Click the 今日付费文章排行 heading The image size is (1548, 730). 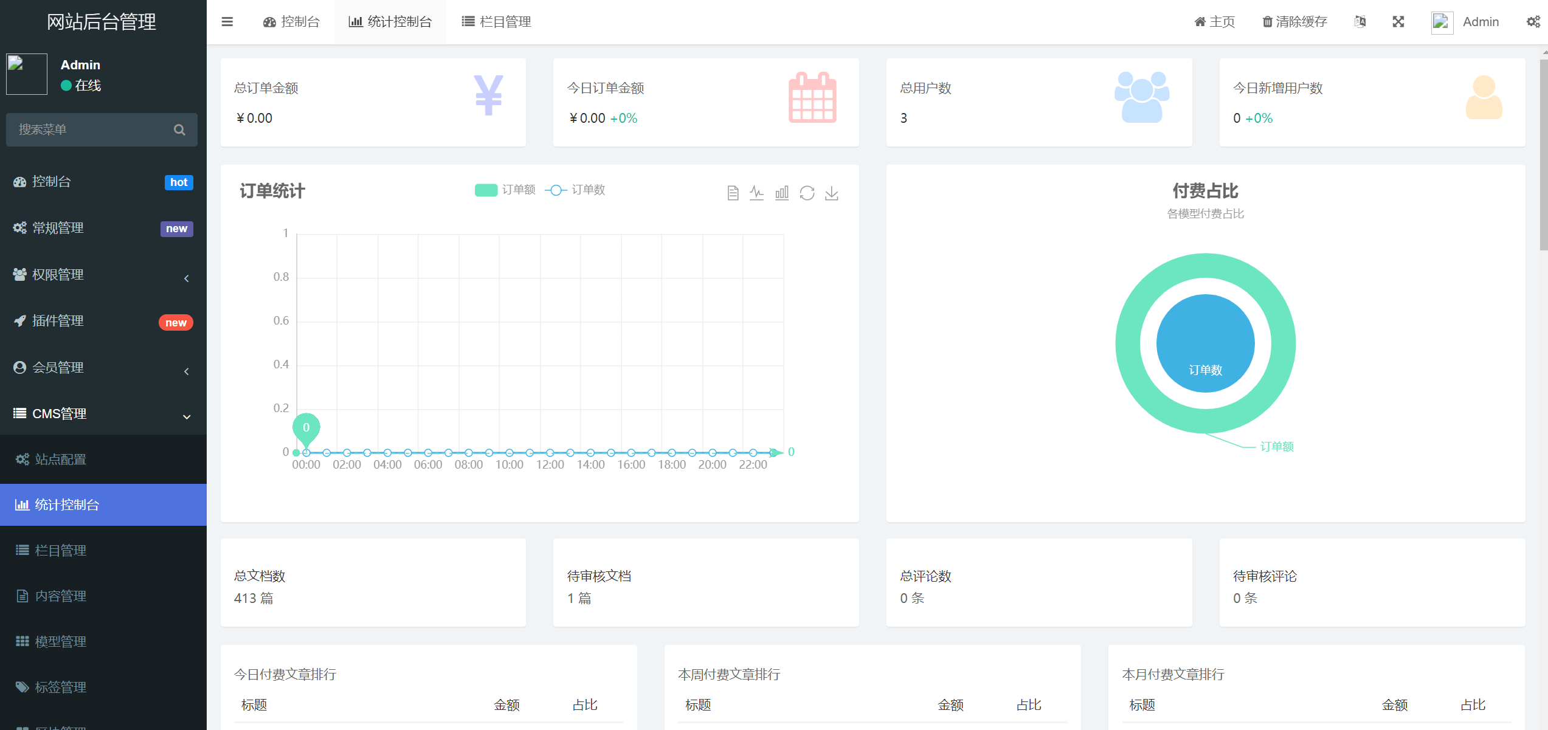click(x=285, y=674)
